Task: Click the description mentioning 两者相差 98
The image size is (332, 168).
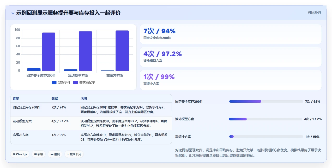Action: (124, 137)
